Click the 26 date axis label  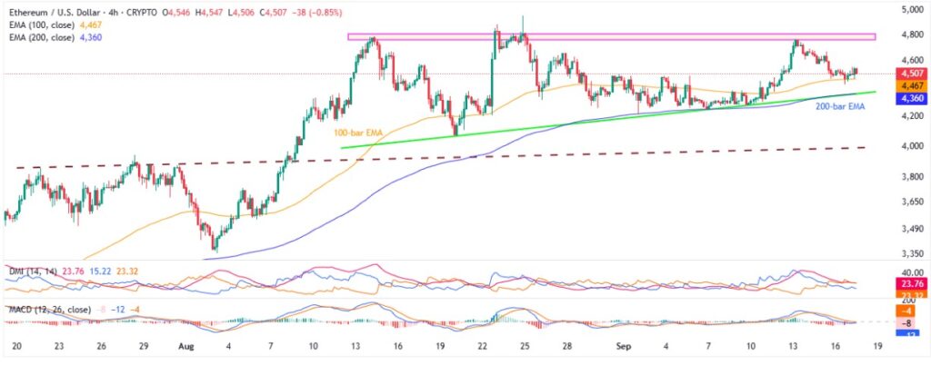coord(101,345)
